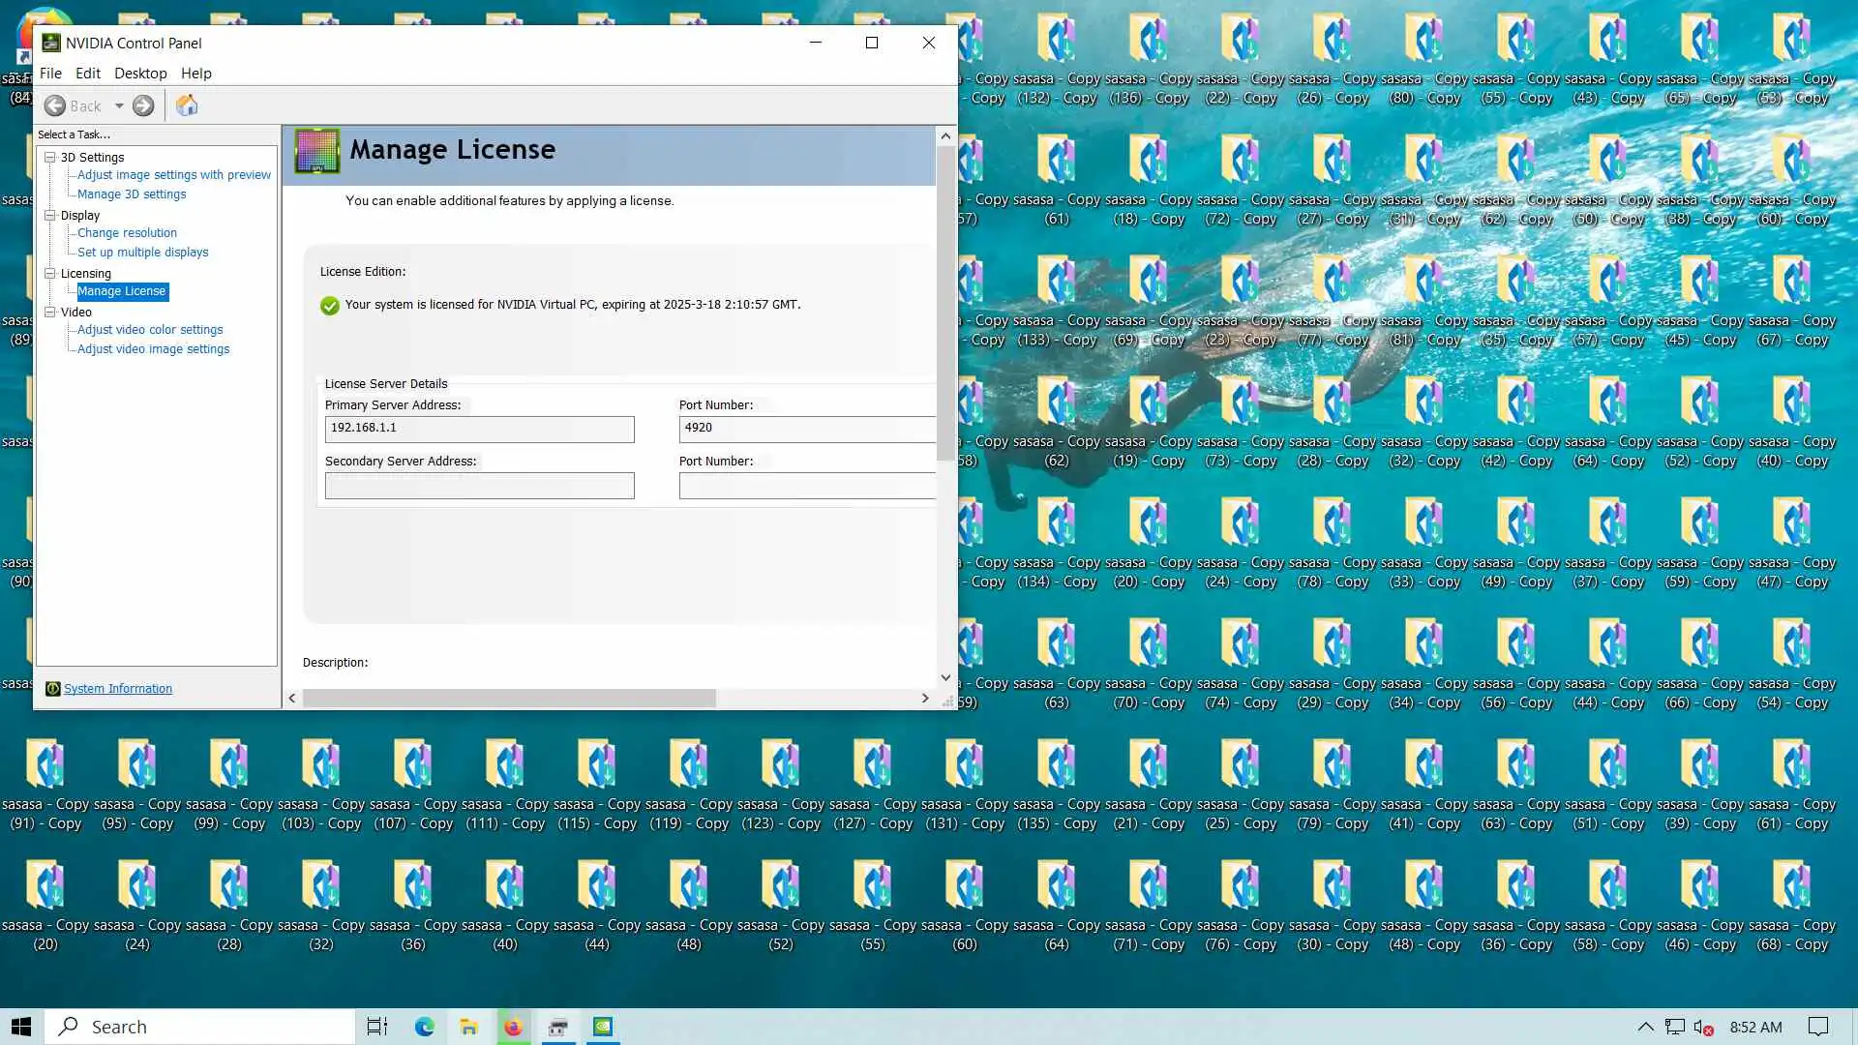Open the System Information link
Image resolution: width=1858 pixels, height=1045 pixels.
pos(117,689)
